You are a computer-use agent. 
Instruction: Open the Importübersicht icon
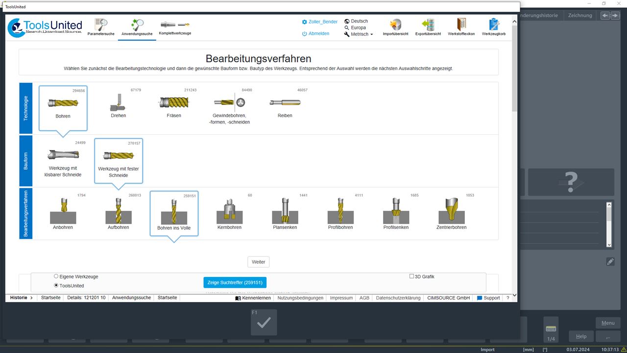click(x=395, y=25)
